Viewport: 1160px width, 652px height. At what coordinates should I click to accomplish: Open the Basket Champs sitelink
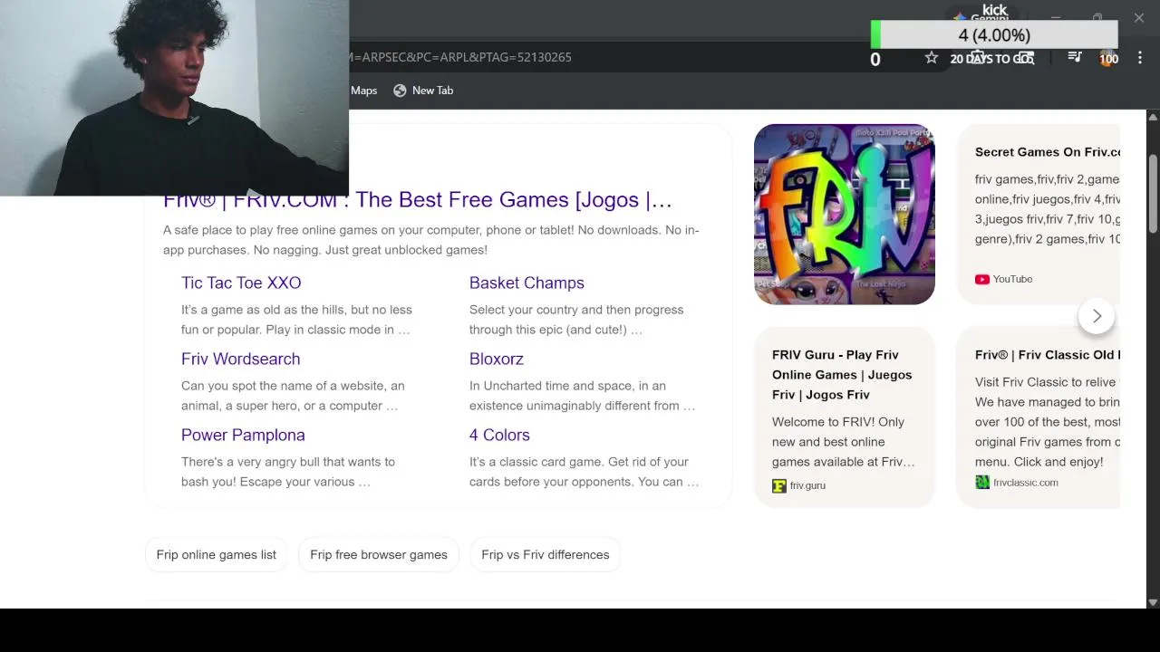(527, 283)
